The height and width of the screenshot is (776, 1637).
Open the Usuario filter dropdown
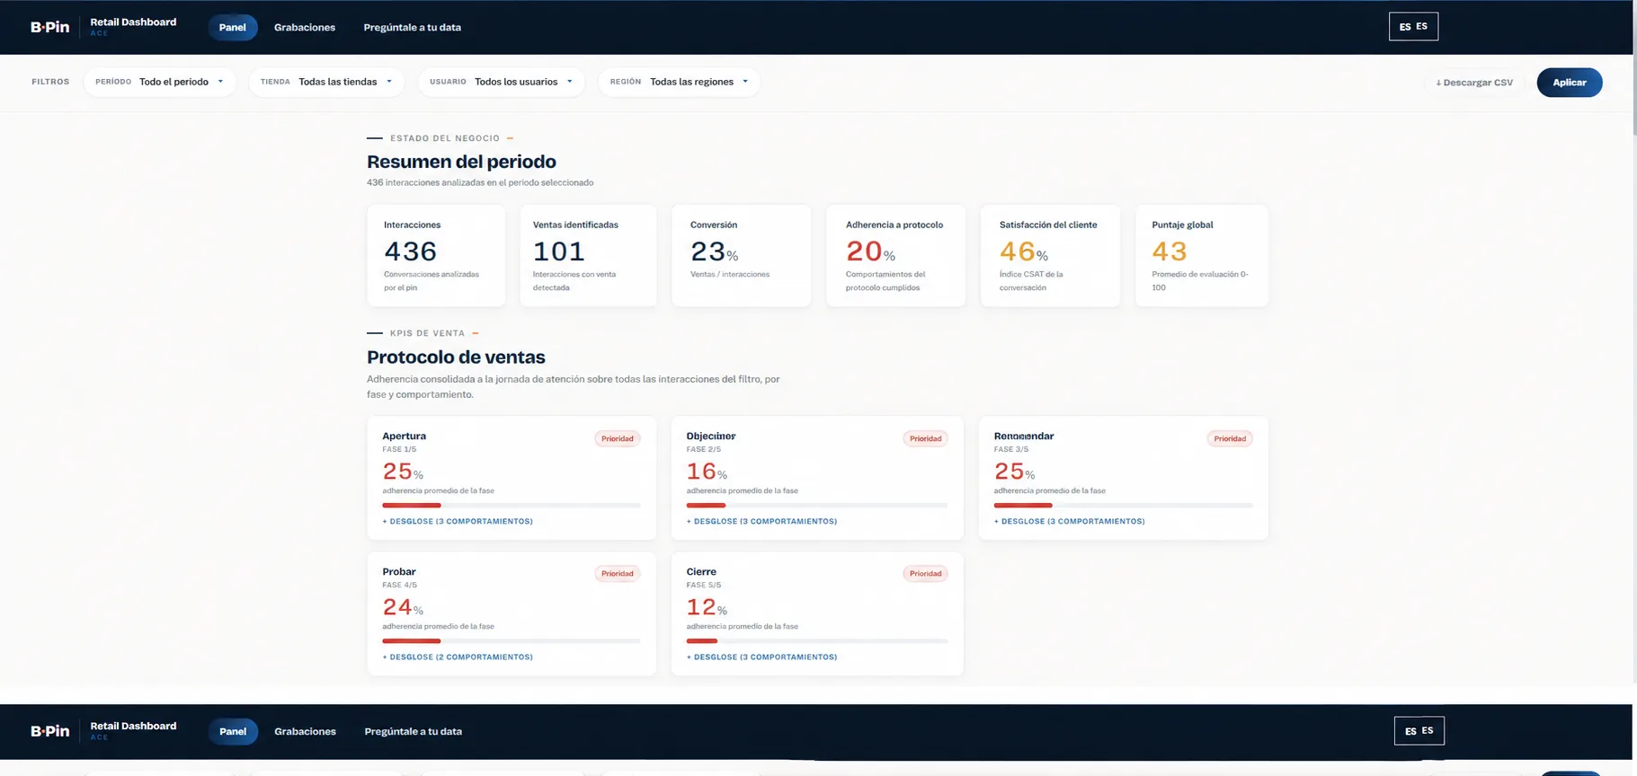(x=501, y=82)
